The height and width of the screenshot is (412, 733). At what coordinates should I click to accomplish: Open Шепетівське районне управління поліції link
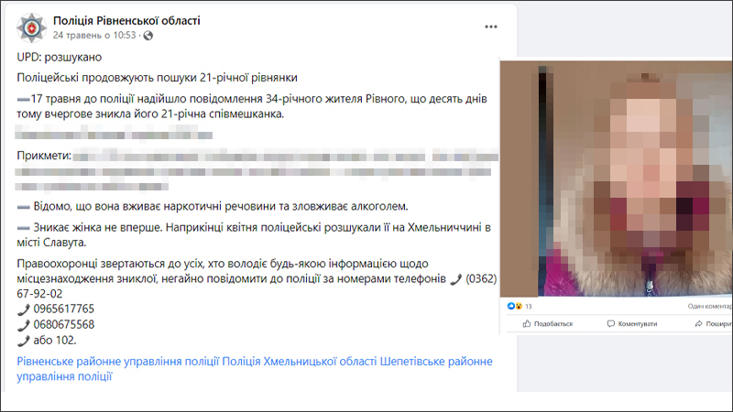[255, 369]
